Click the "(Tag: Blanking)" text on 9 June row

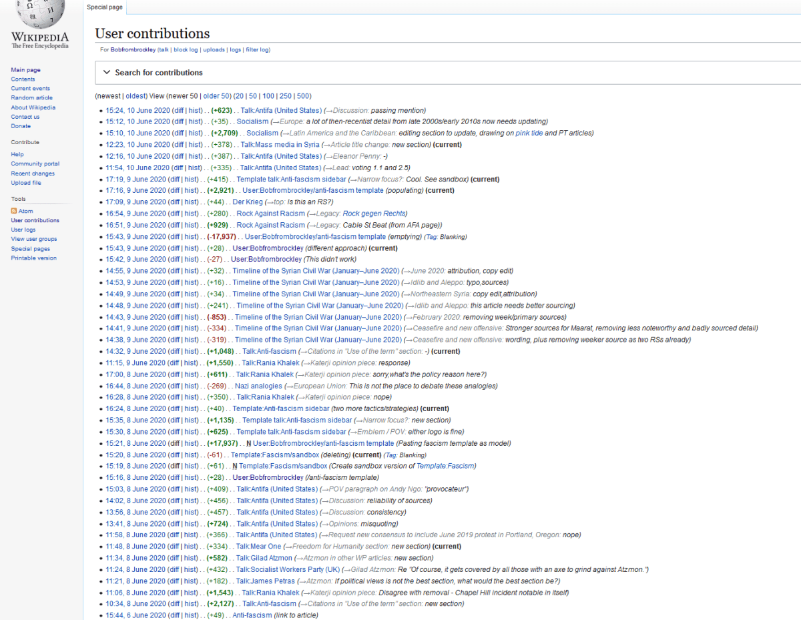[445, 236]
